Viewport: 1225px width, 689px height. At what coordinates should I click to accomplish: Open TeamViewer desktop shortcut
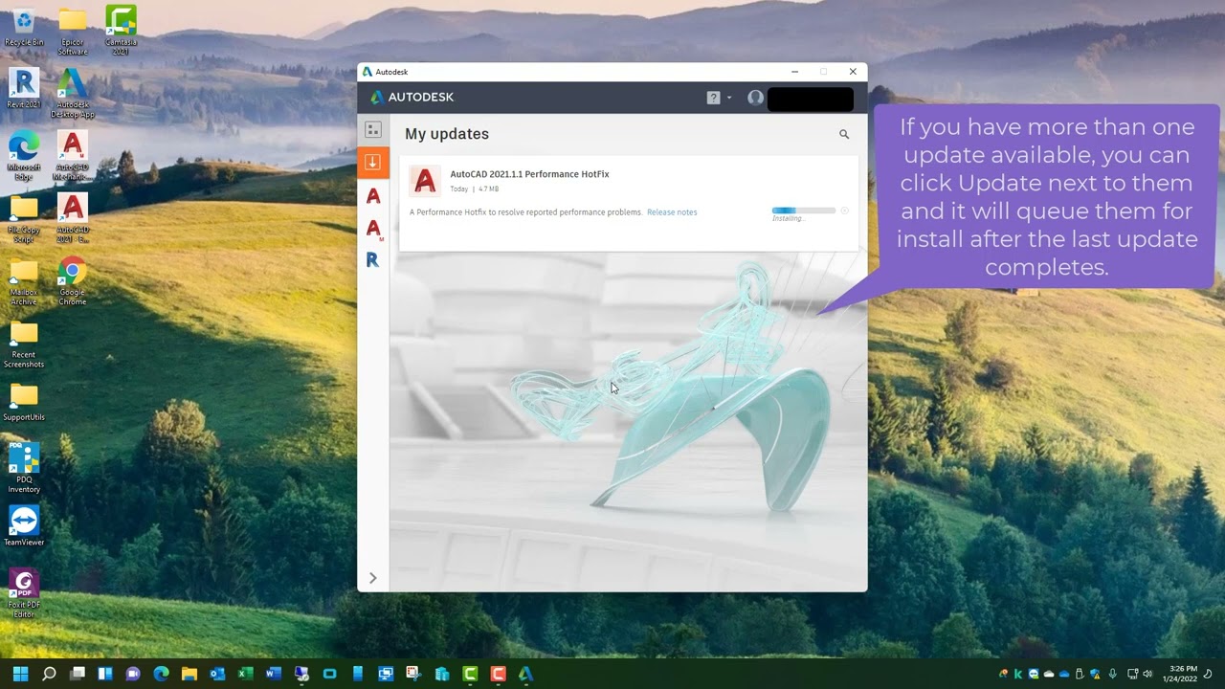pos(24,525)
